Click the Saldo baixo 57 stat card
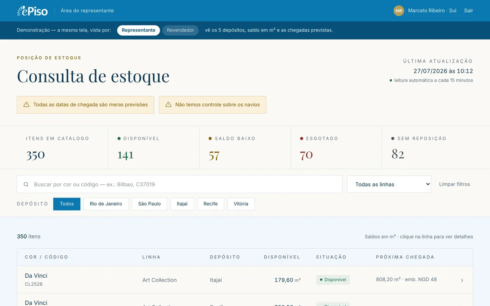This screenshot has height=306, width=490. (x=245, y=148)
